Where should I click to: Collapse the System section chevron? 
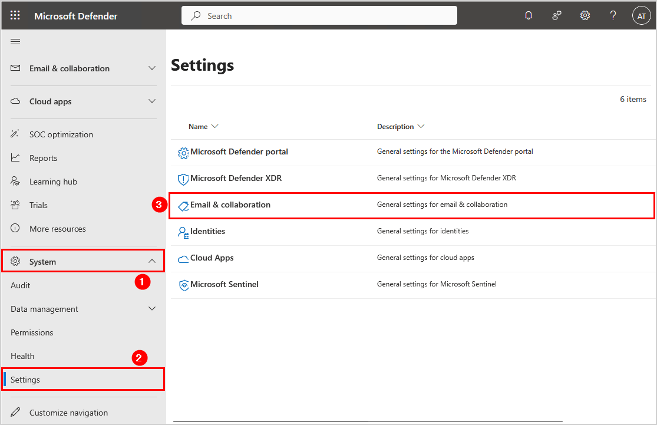pyautogui.click(x=152, y=261)
